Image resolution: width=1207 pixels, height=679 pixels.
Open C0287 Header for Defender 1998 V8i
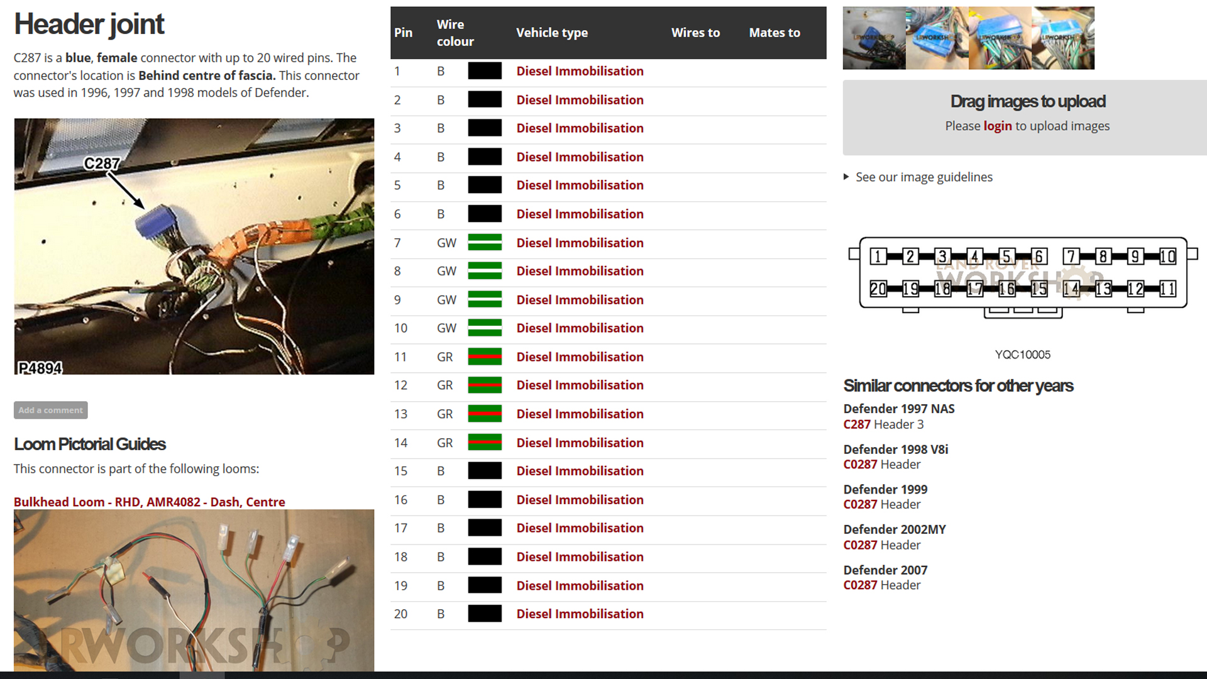(859, 465)
